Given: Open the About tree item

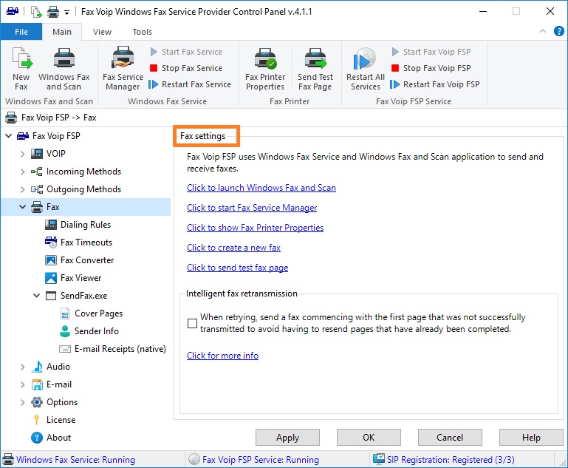Looking at the screenshot, I should point(58,438).
